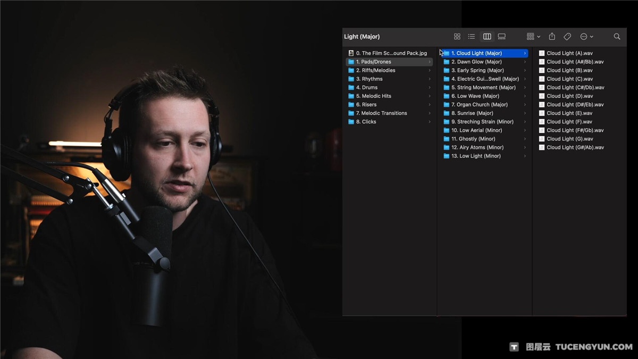Click the Search magnifier icon
The image size is (638, 359).
617,37
